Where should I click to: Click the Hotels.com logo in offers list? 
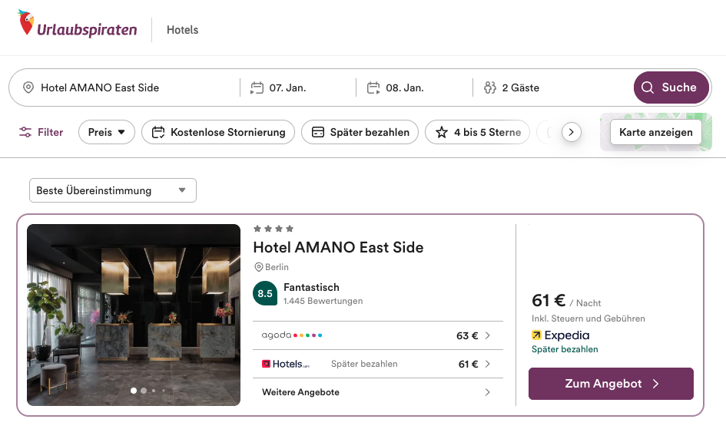(286, 364)
